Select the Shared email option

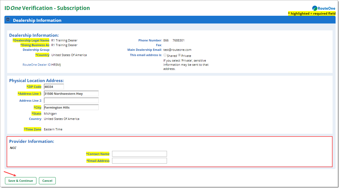165,55
